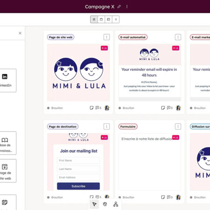Switch to the grid view
Viewport: 210px width, 210px height.
click(94, 20)
